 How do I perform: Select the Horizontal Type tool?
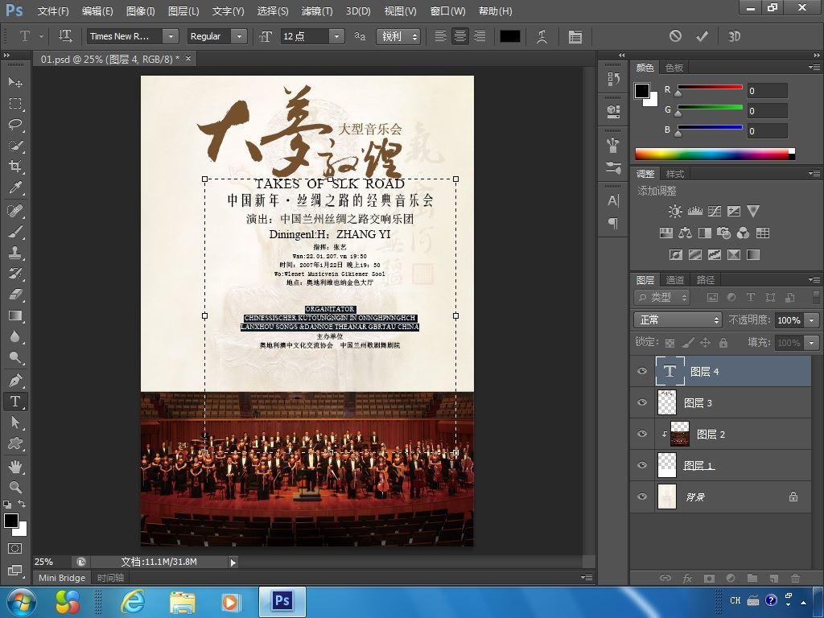point(15,402)
